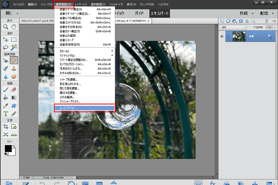The image size is (278, 185).
Task: Toggle lock transparent pixels in Layers panel
Action: click(253, 21)
